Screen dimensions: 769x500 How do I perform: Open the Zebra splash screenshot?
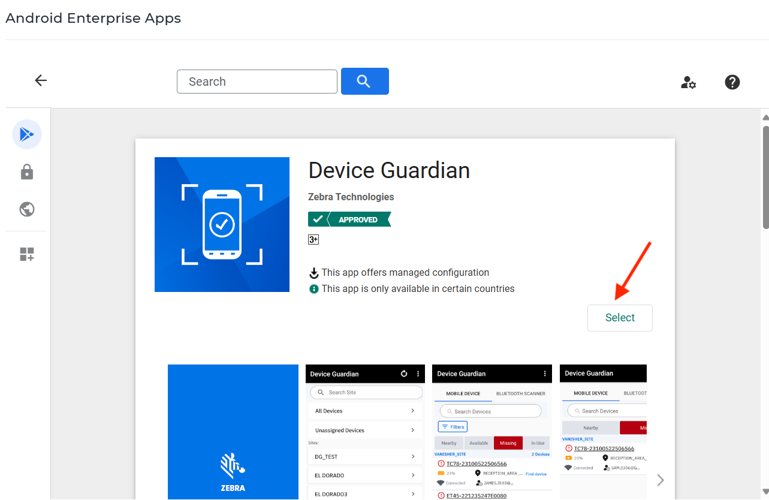[233, 432]
